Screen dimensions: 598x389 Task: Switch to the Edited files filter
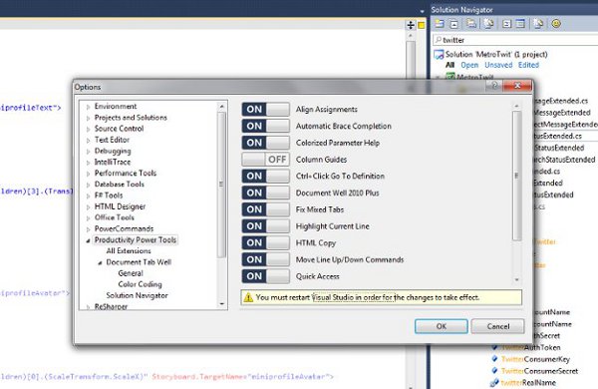(528, 65)
